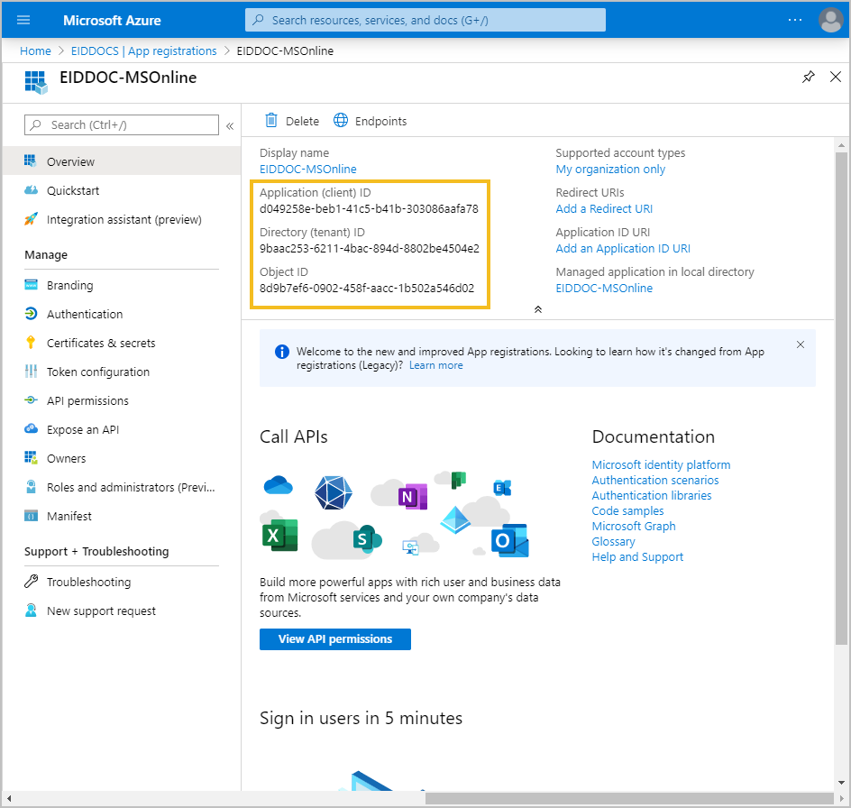Click the OneNote icon in Call APIs
Screen dimensions: 851x808
412,496
